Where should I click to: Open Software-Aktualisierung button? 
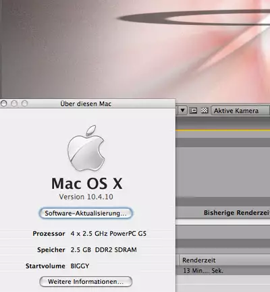[x=86, y=213]
